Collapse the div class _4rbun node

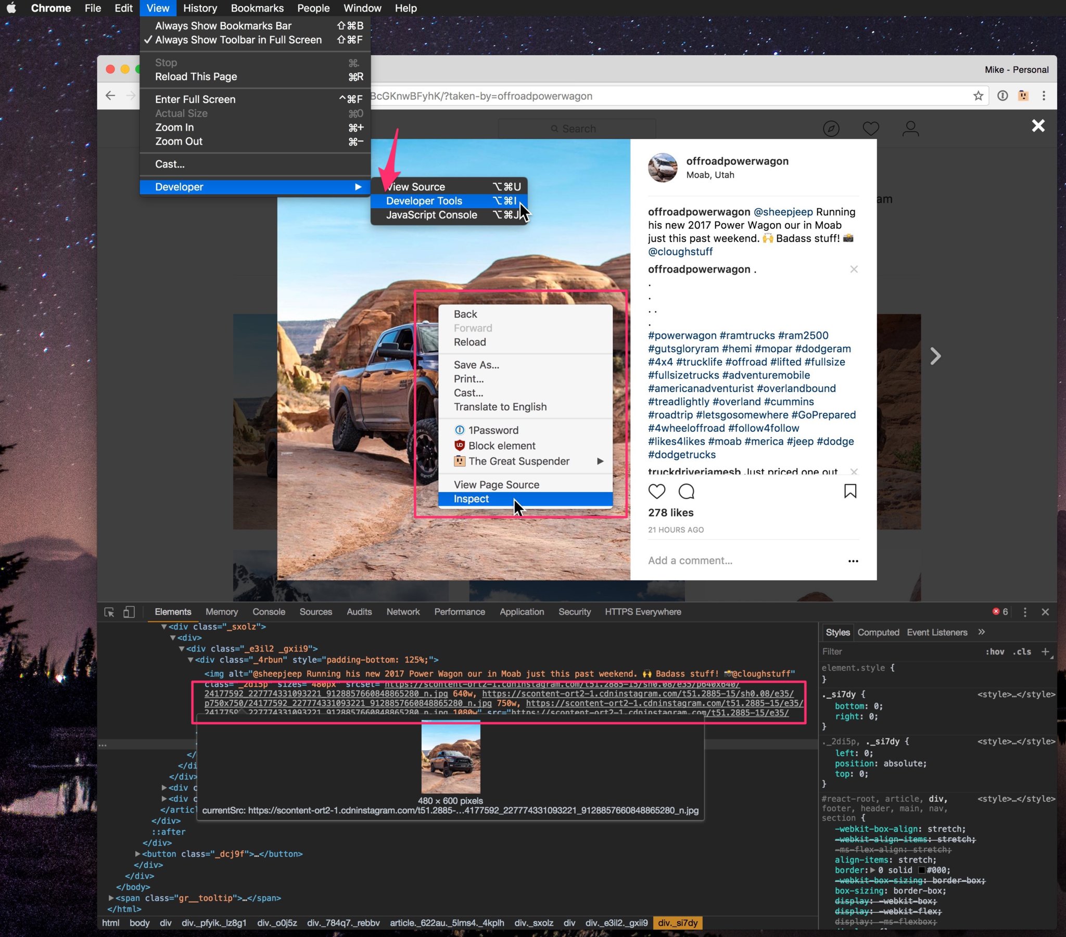(191, 660)
